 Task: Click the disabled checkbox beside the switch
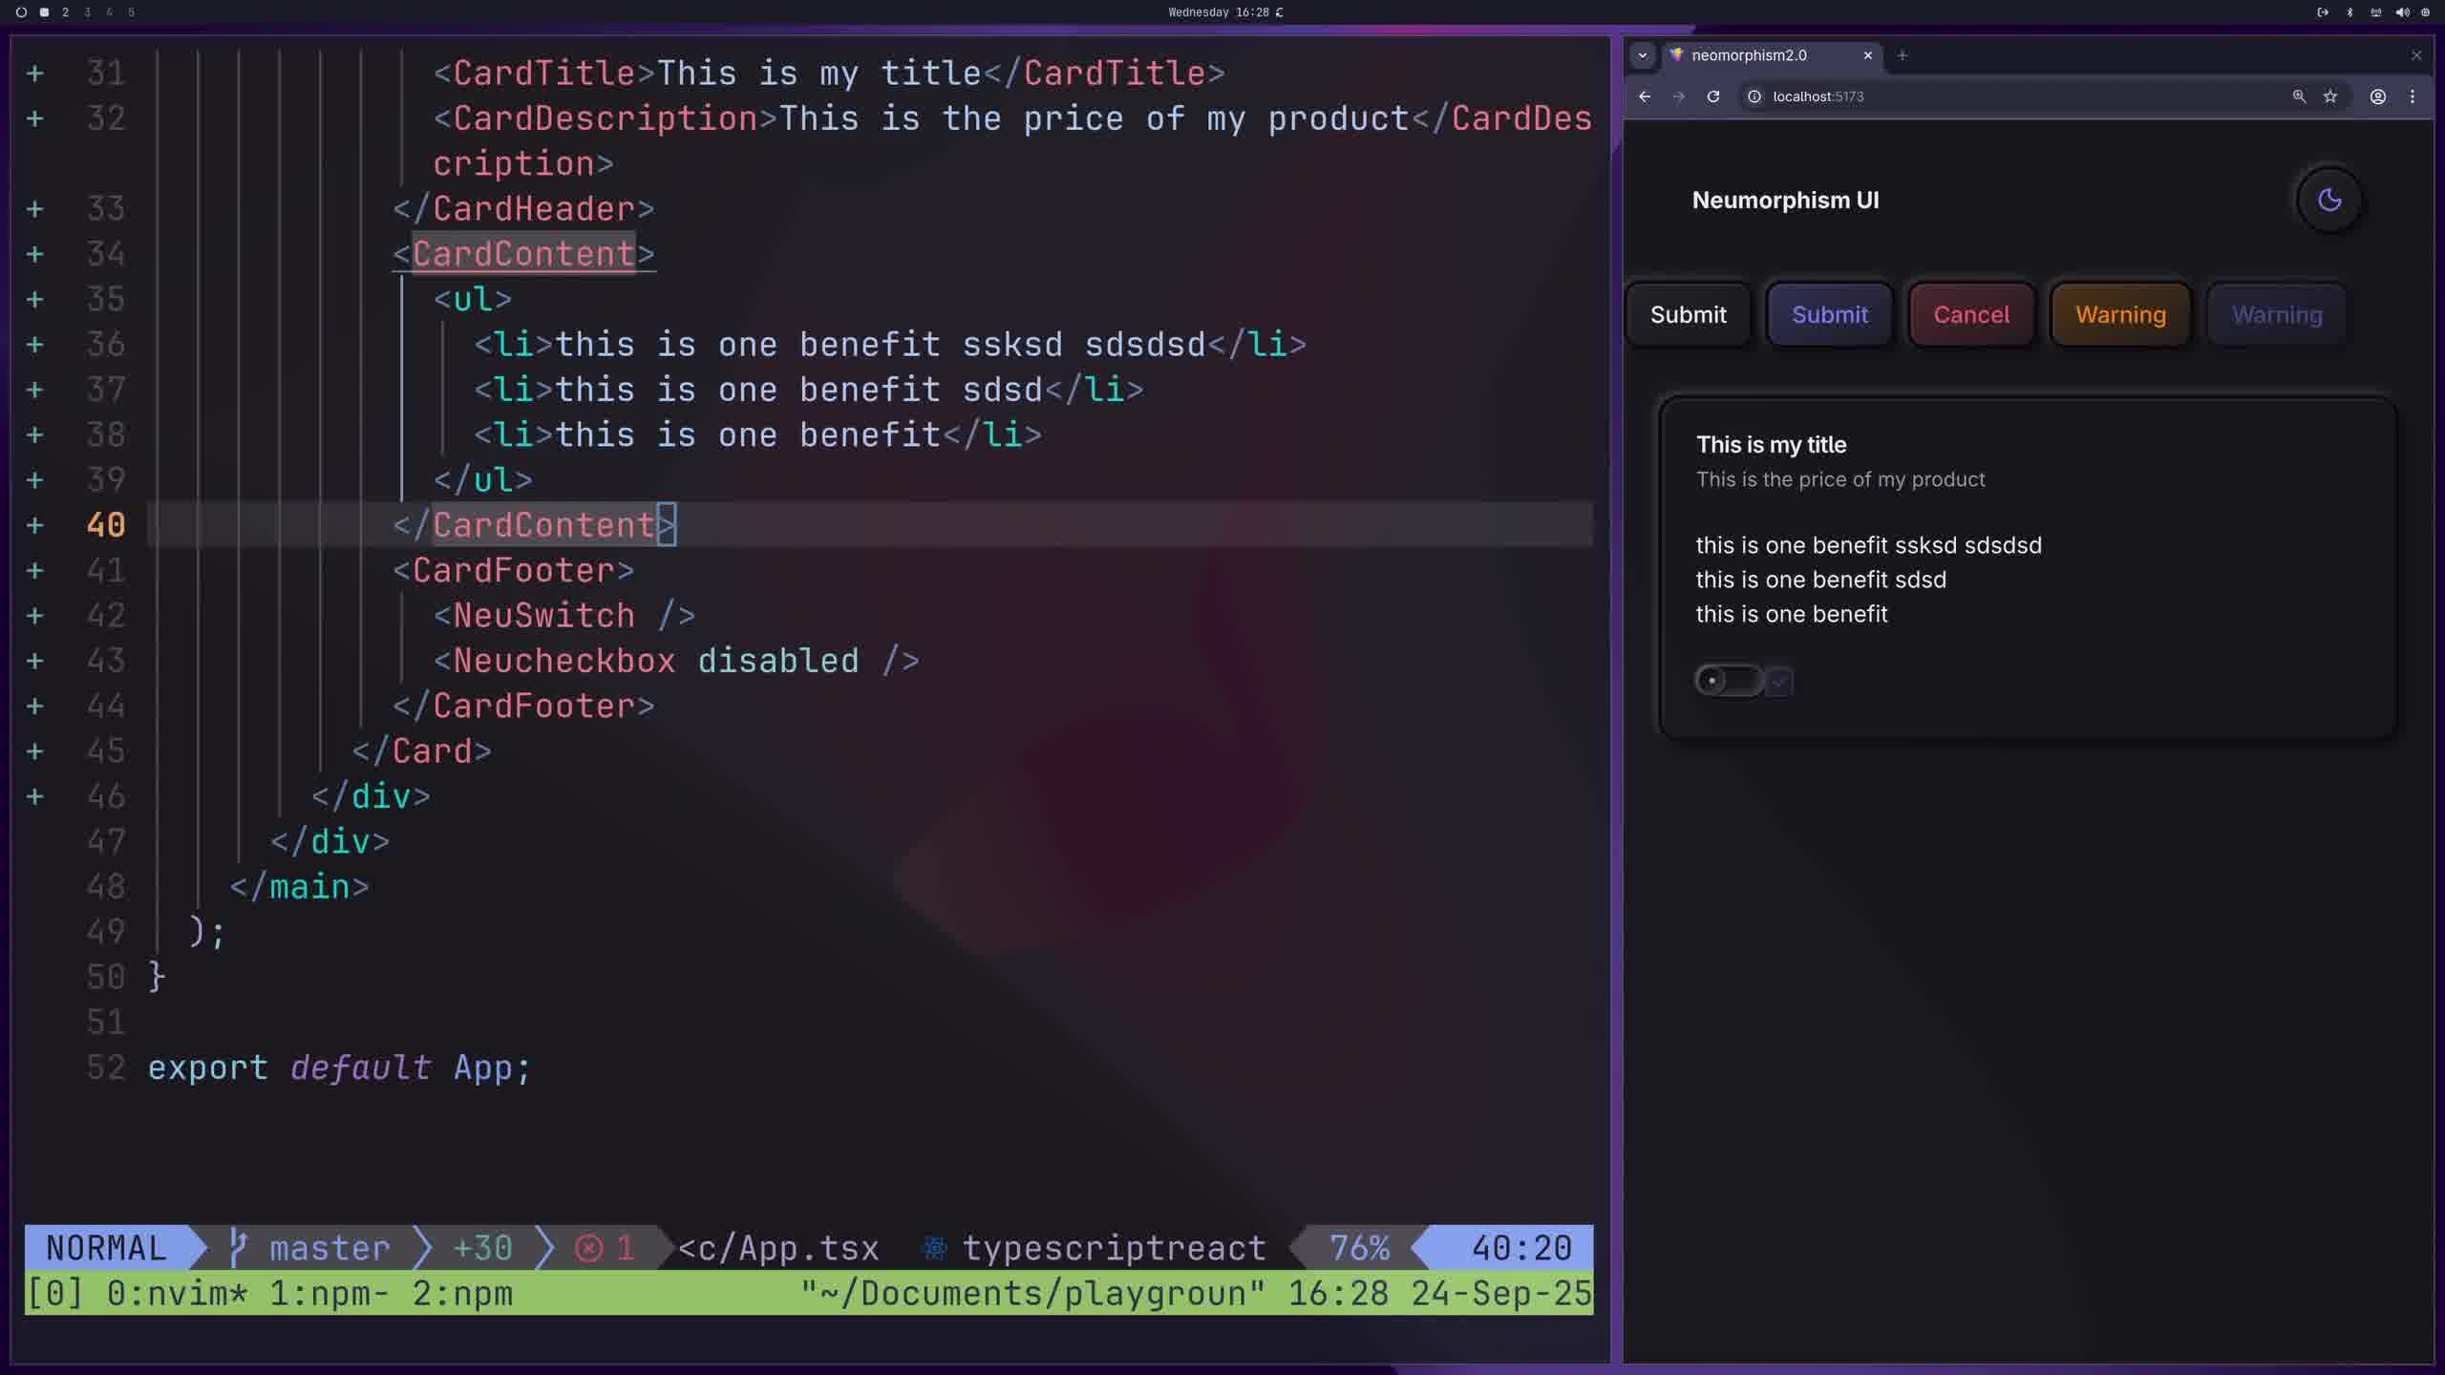coord(1779,682)
